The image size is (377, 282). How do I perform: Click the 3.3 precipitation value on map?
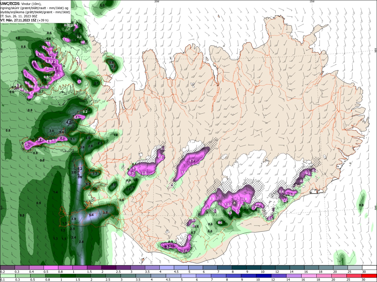point(88,184)
